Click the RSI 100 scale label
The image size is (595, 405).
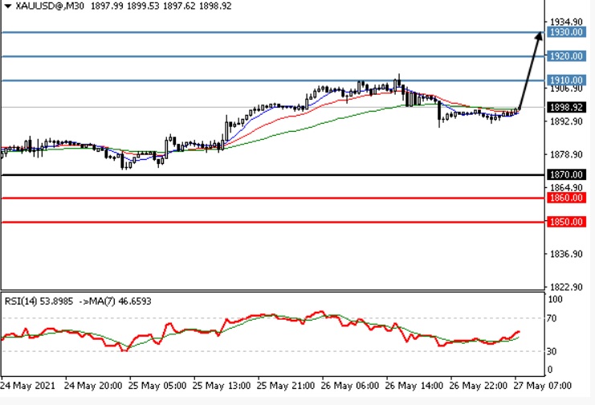(555, 300)
